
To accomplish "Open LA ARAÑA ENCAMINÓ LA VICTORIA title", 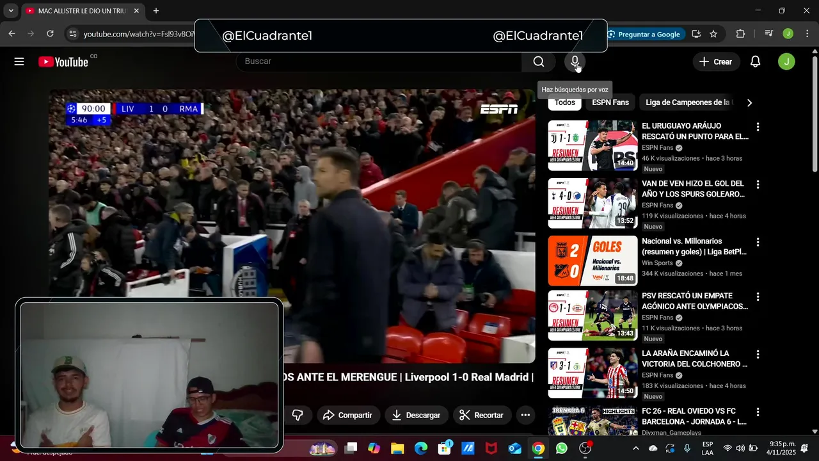I will point(694,359).
